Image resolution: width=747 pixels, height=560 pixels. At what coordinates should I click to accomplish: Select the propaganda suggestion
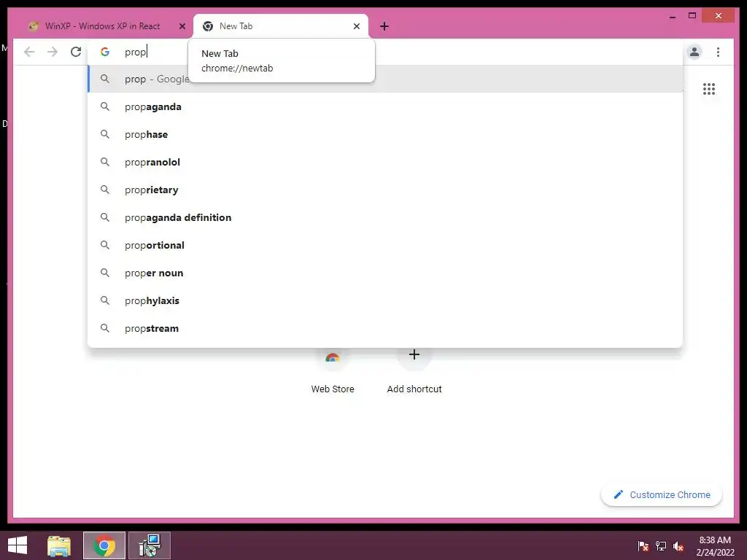[385, 106]
